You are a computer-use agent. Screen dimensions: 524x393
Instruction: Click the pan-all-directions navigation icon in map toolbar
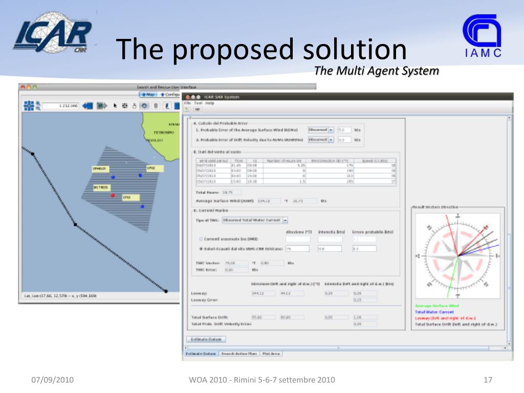29,105
